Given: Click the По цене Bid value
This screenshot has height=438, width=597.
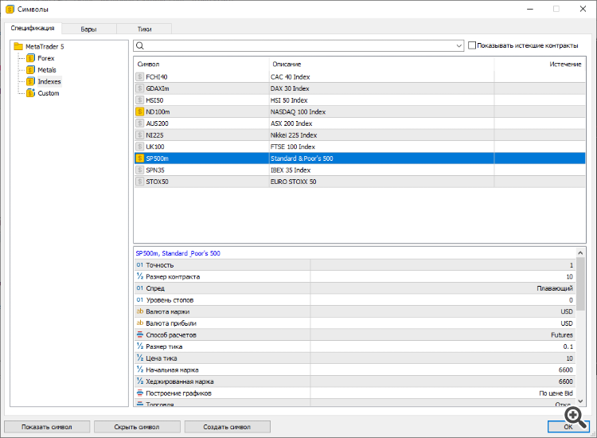Looking at the screenshot, I should (556, 393).
